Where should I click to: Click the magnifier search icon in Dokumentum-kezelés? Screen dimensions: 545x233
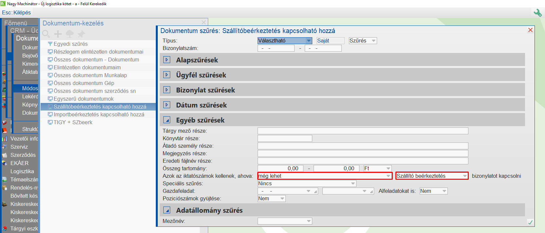46,34
